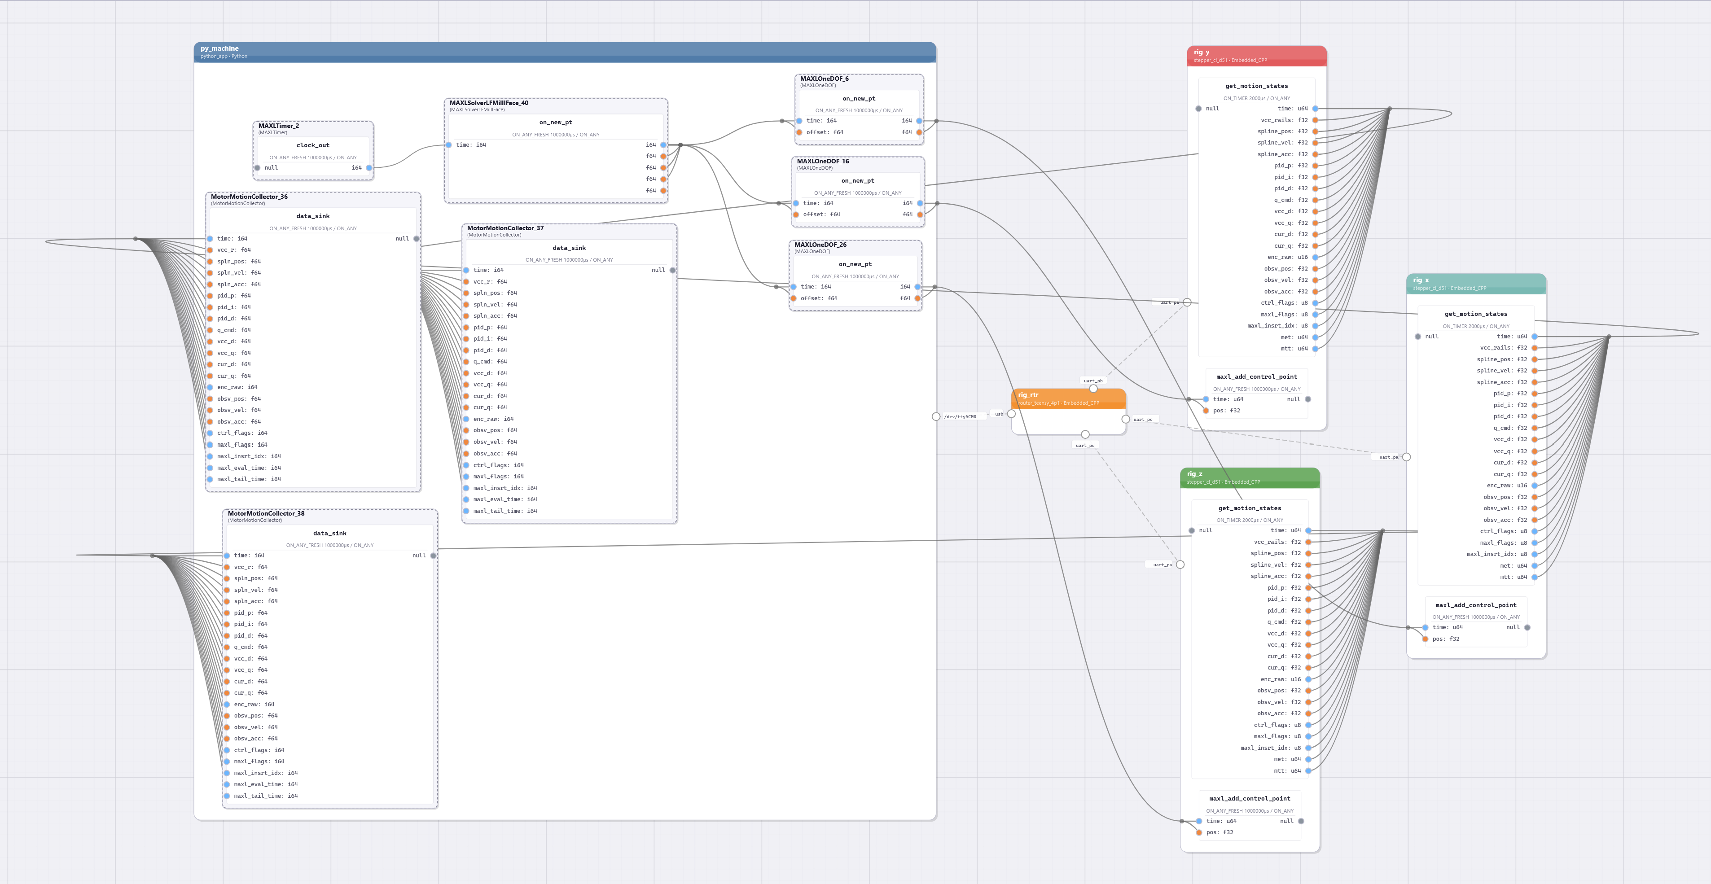Click rig_rtr's uart_pb port circle

(x=1093, y=389)
